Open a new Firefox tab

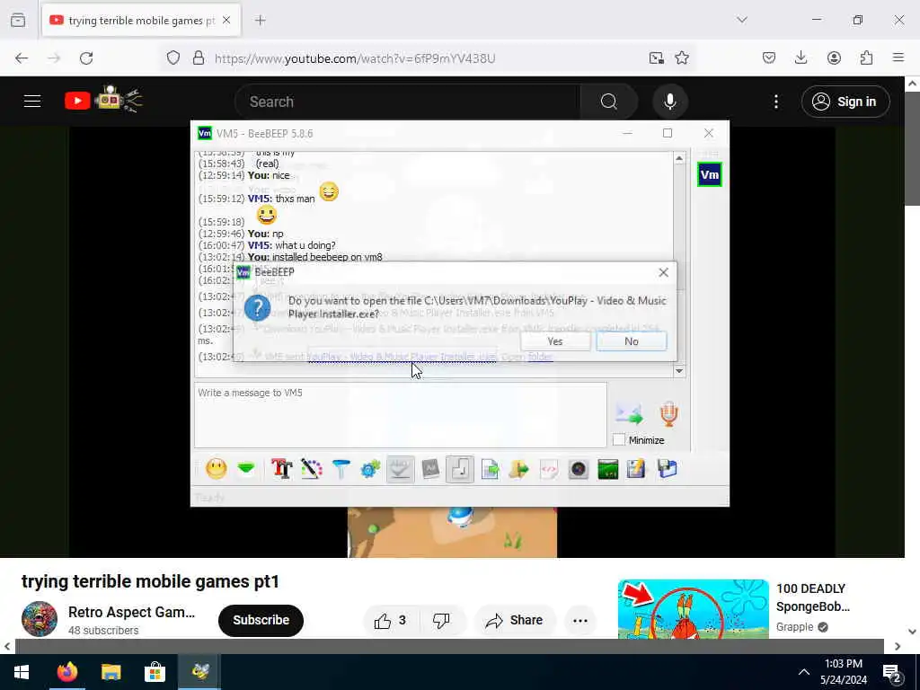[x=261, y=21]
